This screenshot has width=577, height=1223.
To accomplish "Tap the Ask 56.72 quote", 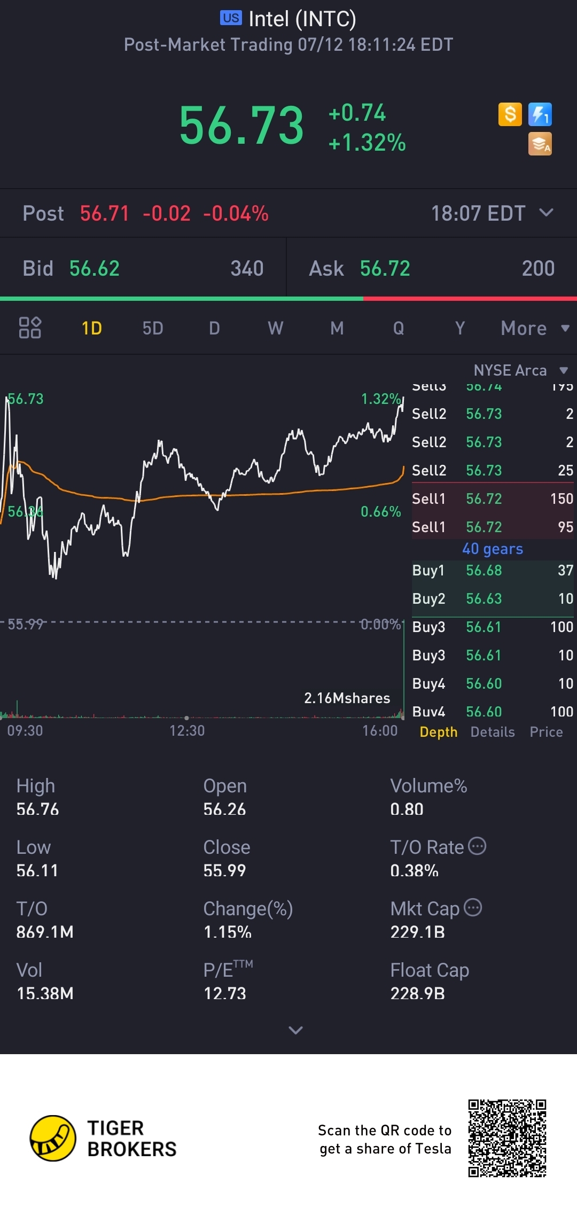I will click(x=432, y=268).
